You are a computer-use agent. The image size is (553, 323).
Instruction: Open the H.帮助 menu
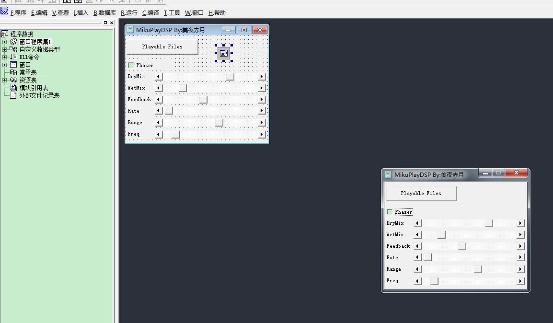pos(217,12)
